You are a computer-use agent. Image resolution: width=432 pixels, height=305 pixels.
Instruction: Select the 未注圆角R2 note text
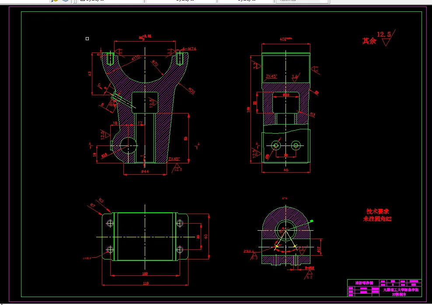pyautogui.click(x=377, y=219)
